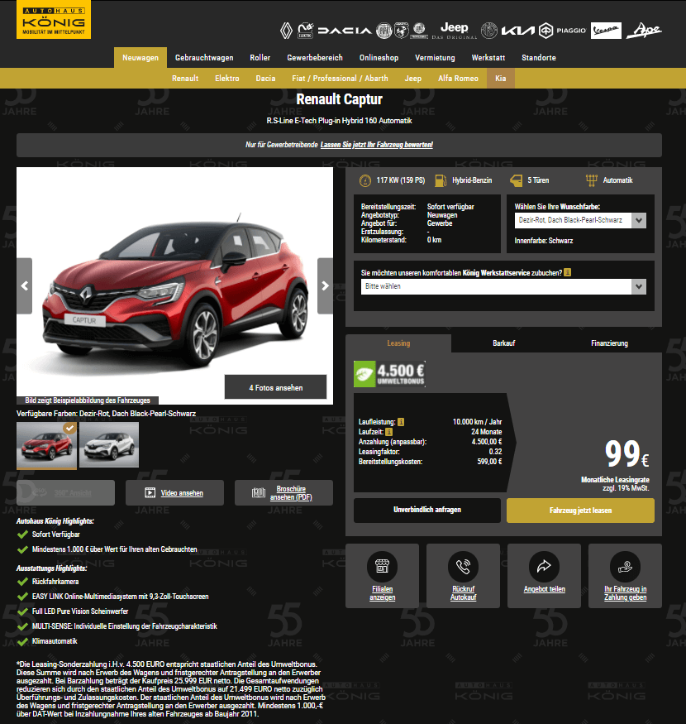This screenshot has height=724, width=686.
Task: Click 'Angebot teilen' link text
Action: (x=545, y=589)
